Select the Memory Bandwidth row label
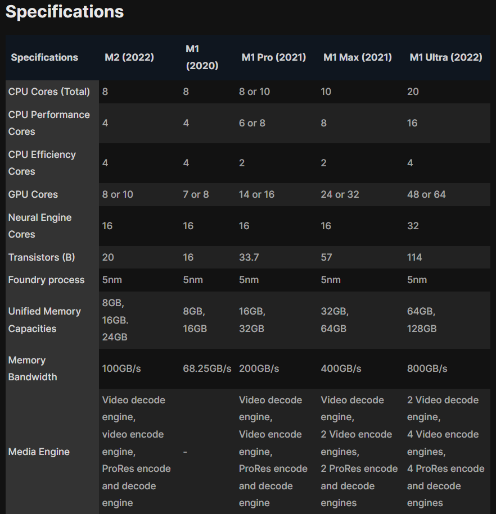The height and width of the screenshot is (514, 496). 33,369
